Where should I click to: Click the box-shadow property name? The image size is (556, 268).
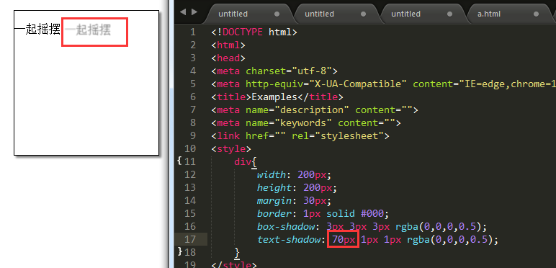tap(286, 226)
